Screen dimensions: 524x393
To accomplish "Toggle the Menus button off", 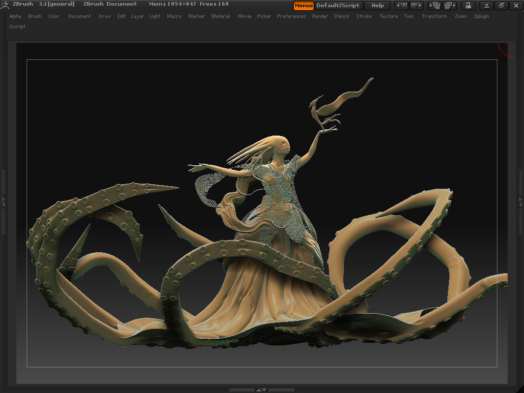I will pyautogui.click(x=303, y=6).
